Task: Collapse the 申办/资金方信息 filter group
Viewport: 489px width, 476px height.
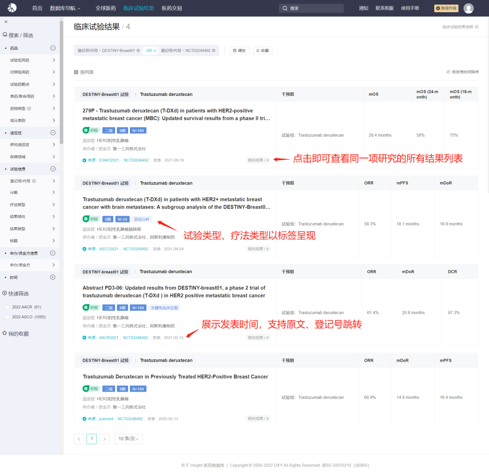Action: click(x=53, y=253)
